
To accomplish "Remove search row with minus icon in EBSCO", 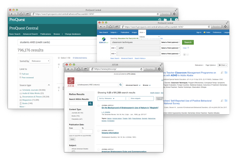I will (x=187, y=55).
